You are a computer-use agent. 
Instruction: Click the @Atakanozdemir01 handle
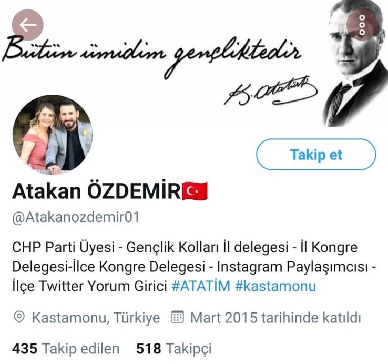[x=76, y=217]
